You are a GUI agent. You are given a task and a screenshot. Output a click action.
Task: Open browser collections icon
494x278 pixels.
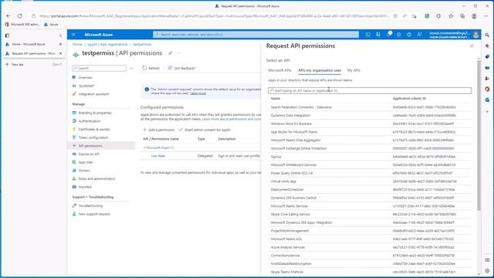pos(462,15)
